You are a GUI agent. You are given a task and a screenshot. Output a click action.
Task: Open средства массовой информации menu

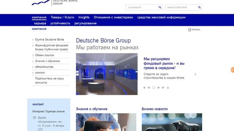point(161,17)
